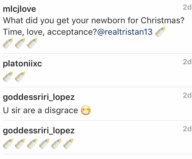Tap the first baby bottle in platoniixc's comment
The width and height of the screenshot is (192, 159).
point(8,77)
